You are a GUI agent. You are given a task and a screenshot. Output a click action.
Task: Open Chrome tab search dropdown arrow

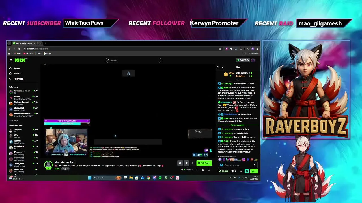9,43
